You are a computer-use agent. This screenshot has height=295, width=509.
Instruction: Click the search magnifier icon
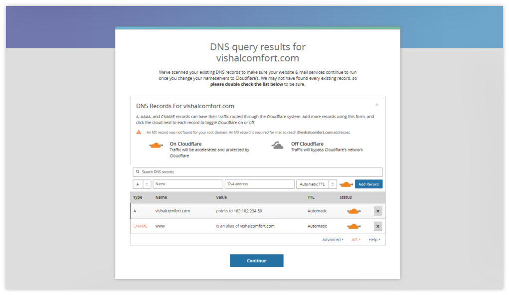point(138,172)
